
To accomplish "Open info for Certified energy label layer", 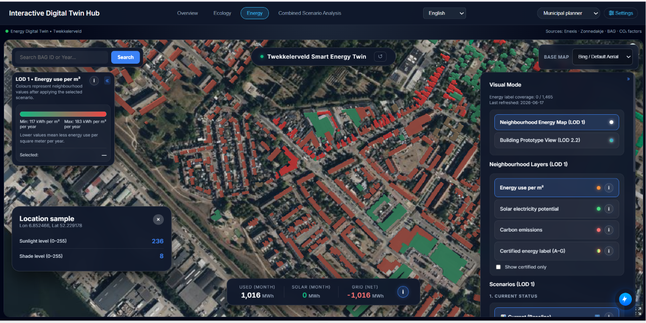I will point(609,251).
